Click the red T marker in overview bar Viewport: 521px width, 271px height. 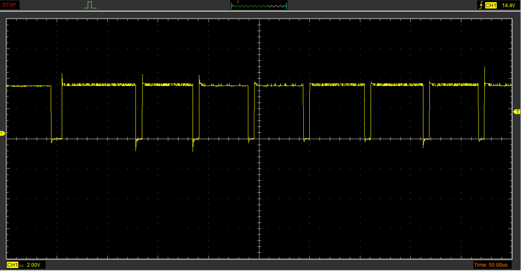pos(238,2)
